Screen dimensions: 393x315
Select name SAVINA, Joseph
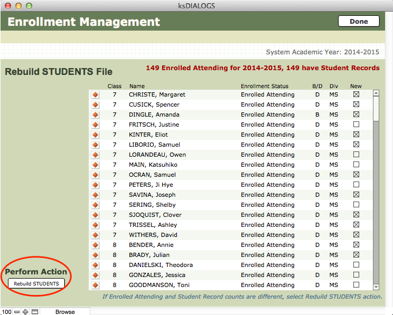click(x=152, y=195)
